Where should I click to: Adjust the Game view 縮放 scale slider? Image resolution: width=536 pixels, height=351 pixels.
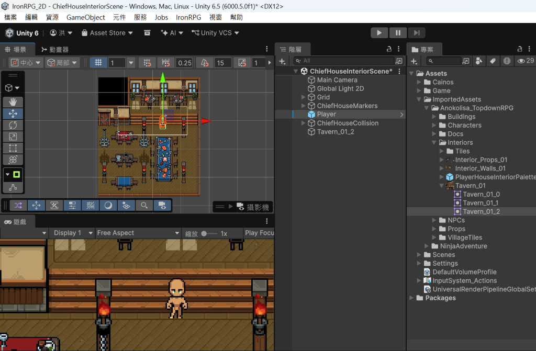(209, 233)
